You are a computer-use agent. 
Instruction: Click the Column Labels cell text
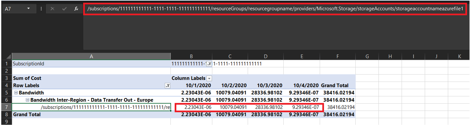188,78
